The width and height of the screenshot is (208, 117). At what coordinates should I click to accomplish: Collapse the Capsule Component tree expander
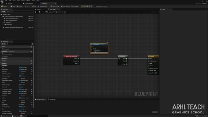tap(2, 17)
